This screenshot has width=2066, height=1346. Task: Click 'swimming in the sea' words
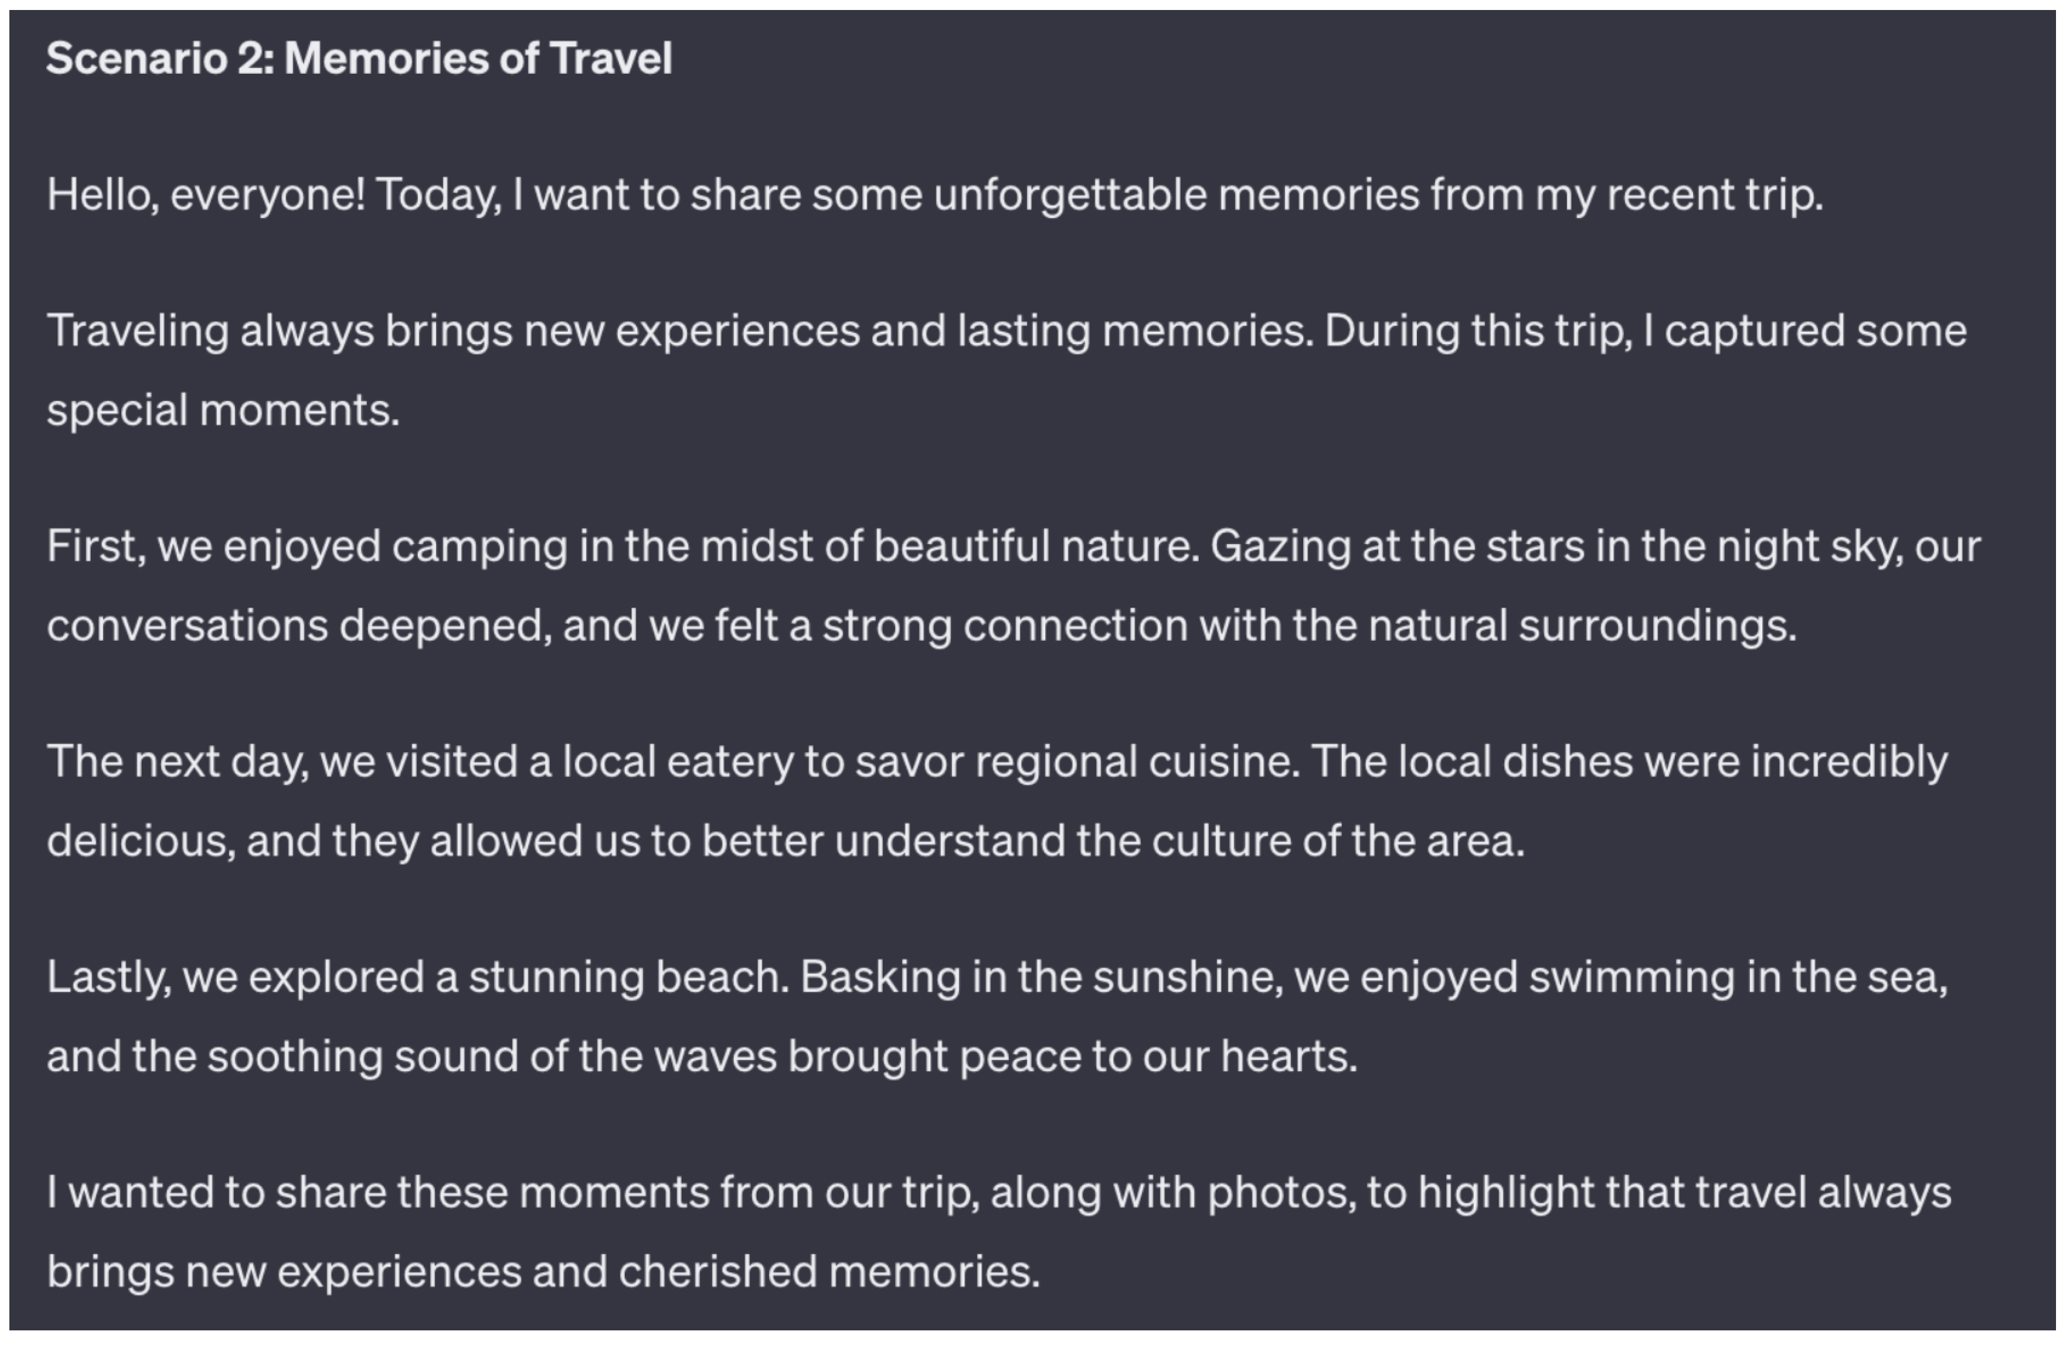1734,976
